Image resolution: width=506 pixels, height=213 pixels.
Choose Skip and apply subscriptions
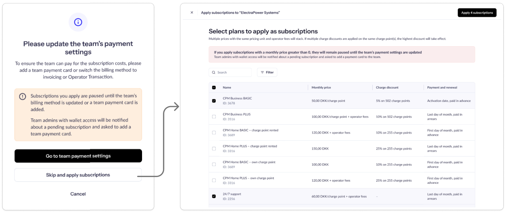pos(78,175)
